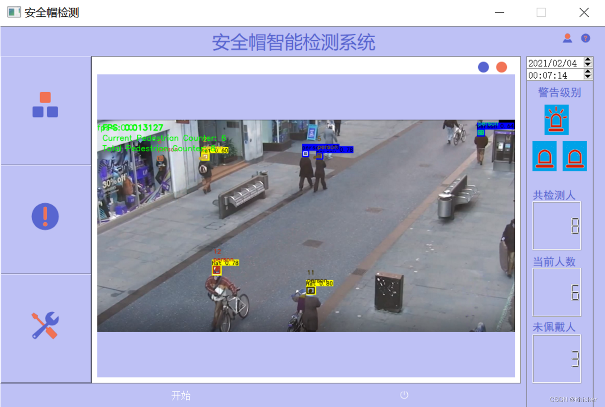Increase the time with the up arrow
605x407 pixels.
(588, 72)
